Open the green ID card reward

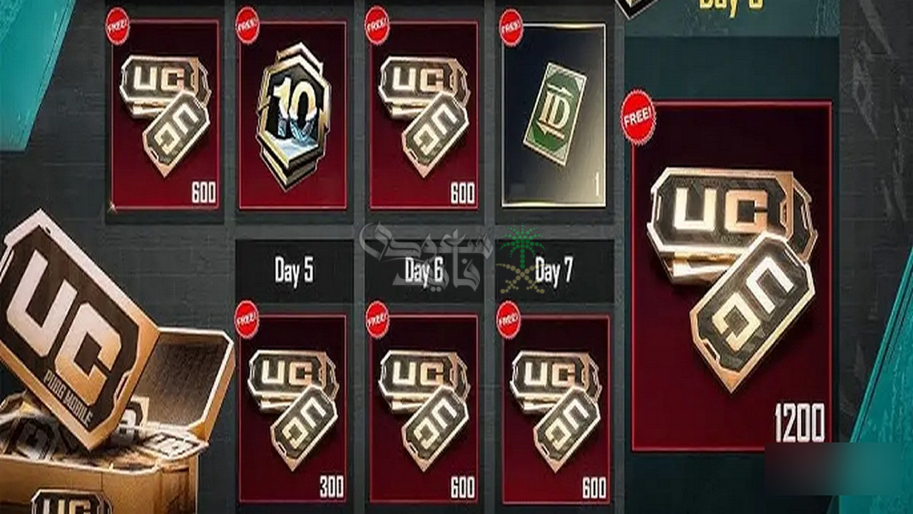[x=554, y=114]
